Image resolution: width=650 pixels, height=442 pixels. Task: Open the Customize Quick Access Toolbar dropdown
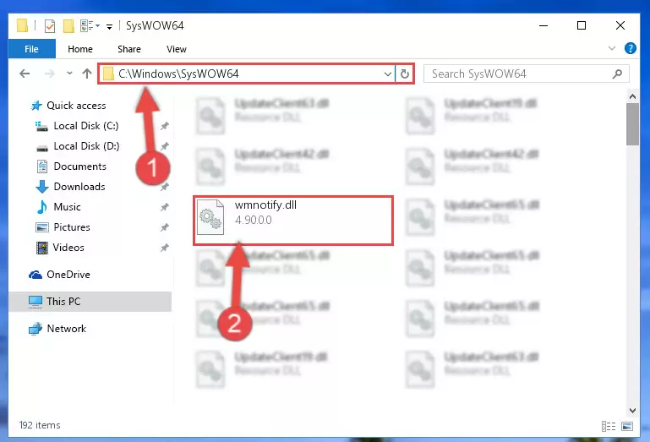(x=109, y=26)
